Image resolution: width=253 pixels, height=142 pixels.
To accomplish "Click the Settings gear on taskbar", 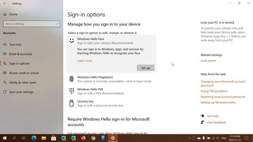I will [x=113, y=138].
